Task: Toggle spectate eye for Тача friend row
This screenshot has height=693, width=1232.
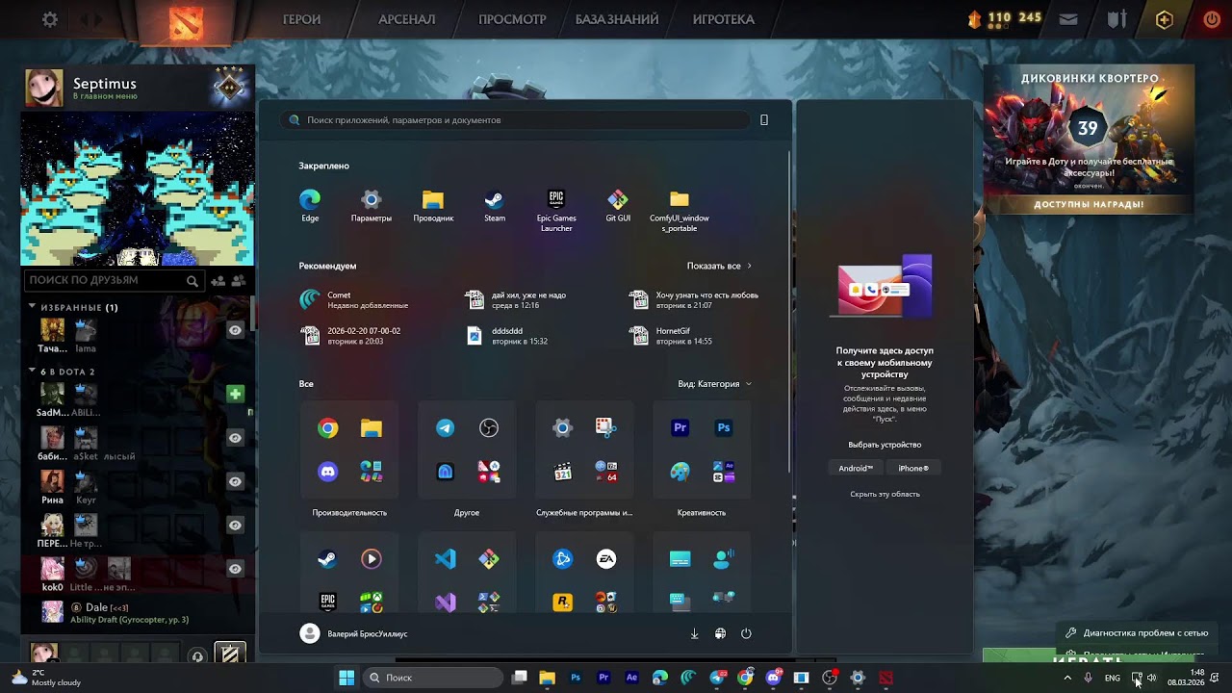Action: click(235, 330)
